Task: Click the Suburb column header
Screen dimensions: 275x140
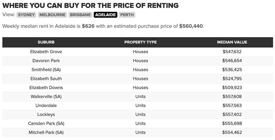Action: click(46, 42)
